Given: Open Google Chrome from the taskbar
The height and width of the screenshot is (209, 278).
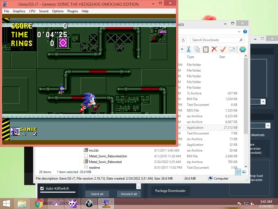Looking at the screenshot, I should pyautogui.click(x=39, y=204).
